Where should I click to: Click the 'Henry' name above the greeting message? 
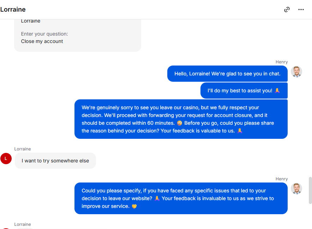pos(282,62)
